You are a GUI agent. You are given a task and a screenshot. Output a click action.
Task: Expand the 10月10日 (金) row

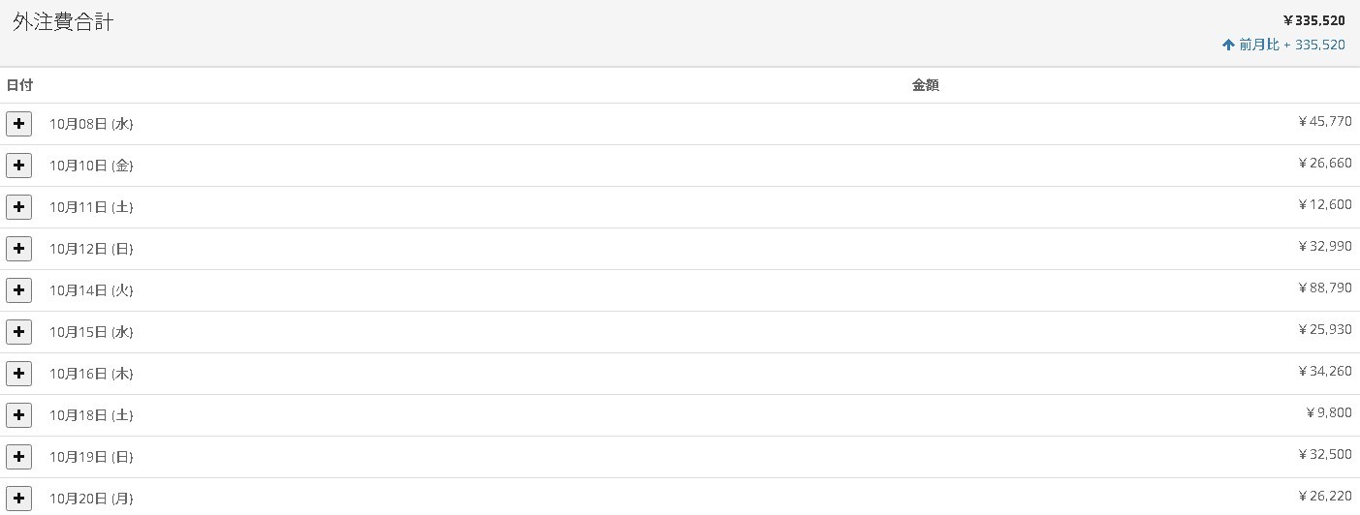click(x=18, y=166)
